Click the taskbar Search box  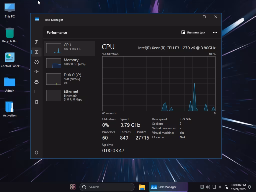(107, 187)
